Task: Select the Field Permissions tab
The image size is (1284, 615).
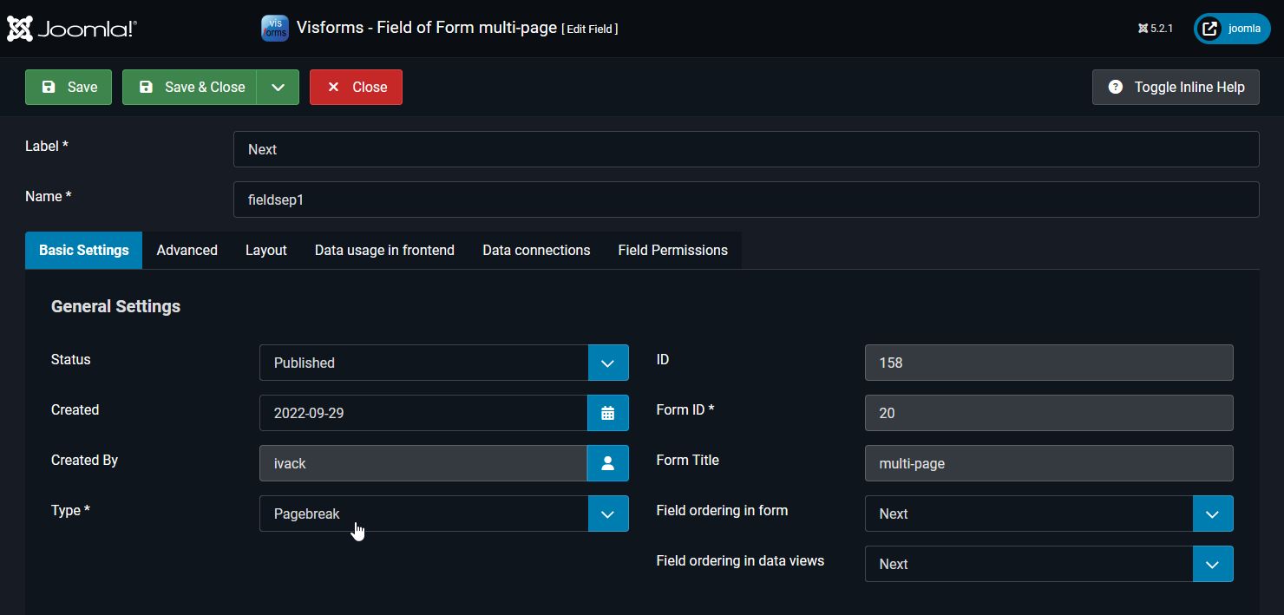Action: click(x=672, y=250)
